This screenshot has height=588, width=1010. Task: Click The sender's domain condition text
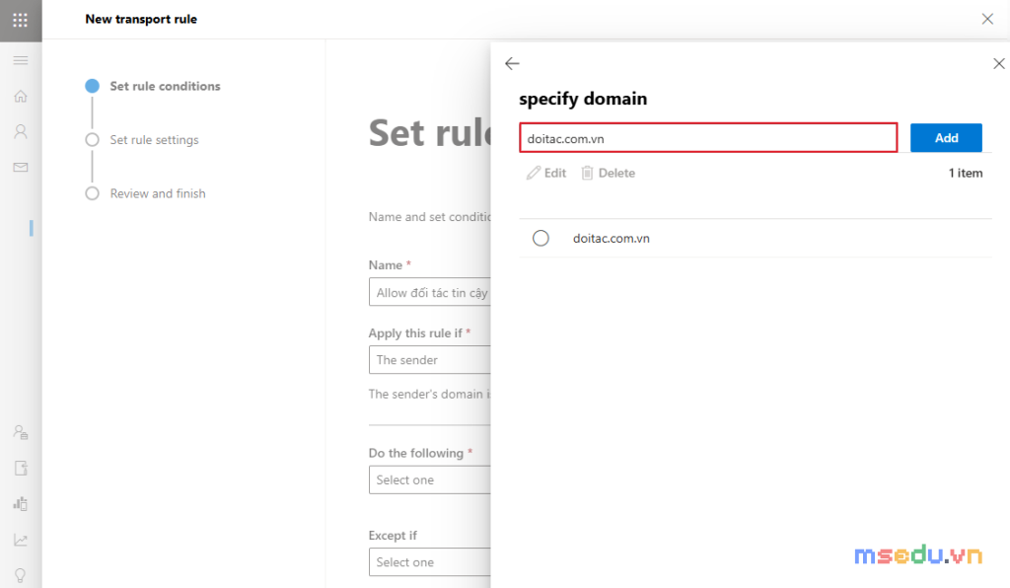click(430, 395)
